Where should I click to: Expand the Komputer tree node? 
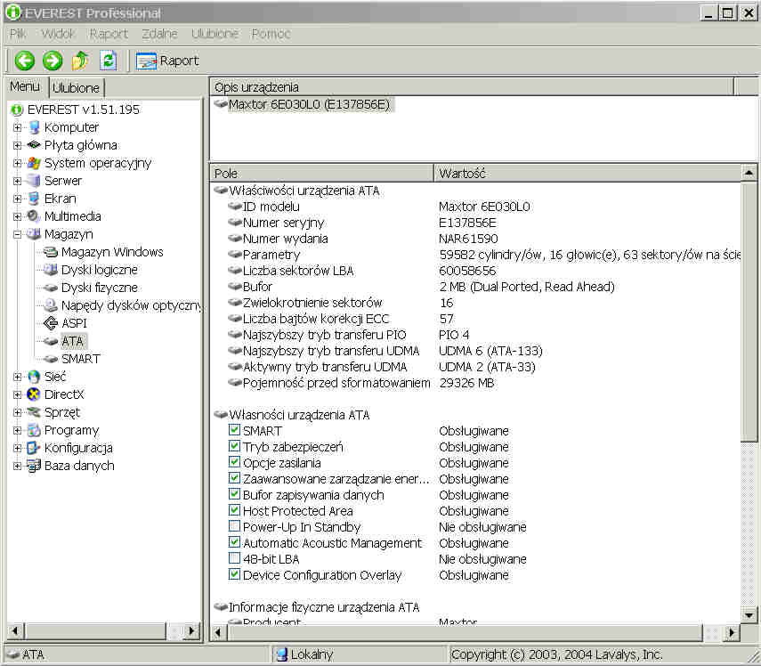(x=18, y=127)
